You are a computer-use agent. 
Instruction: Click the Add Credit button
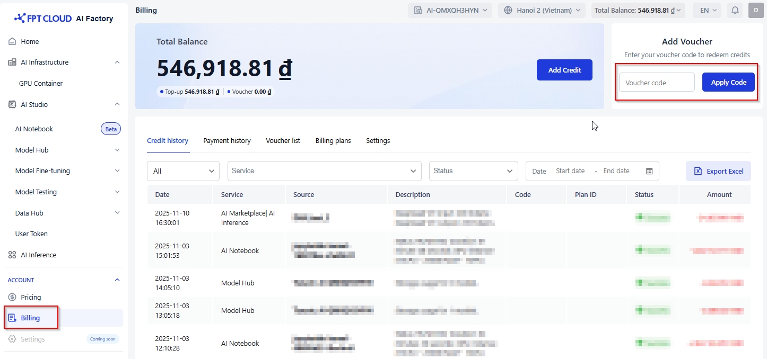click(x=564, y=70)
